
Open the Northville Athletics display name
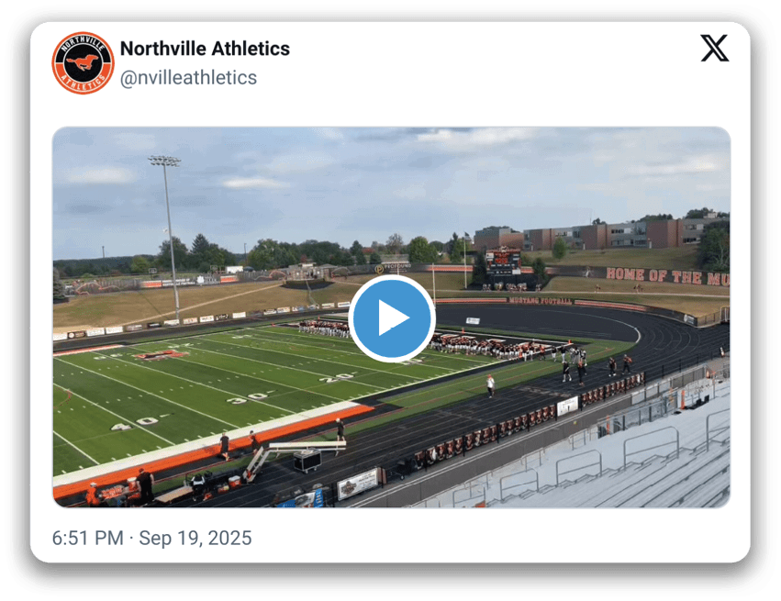(205, 49)
